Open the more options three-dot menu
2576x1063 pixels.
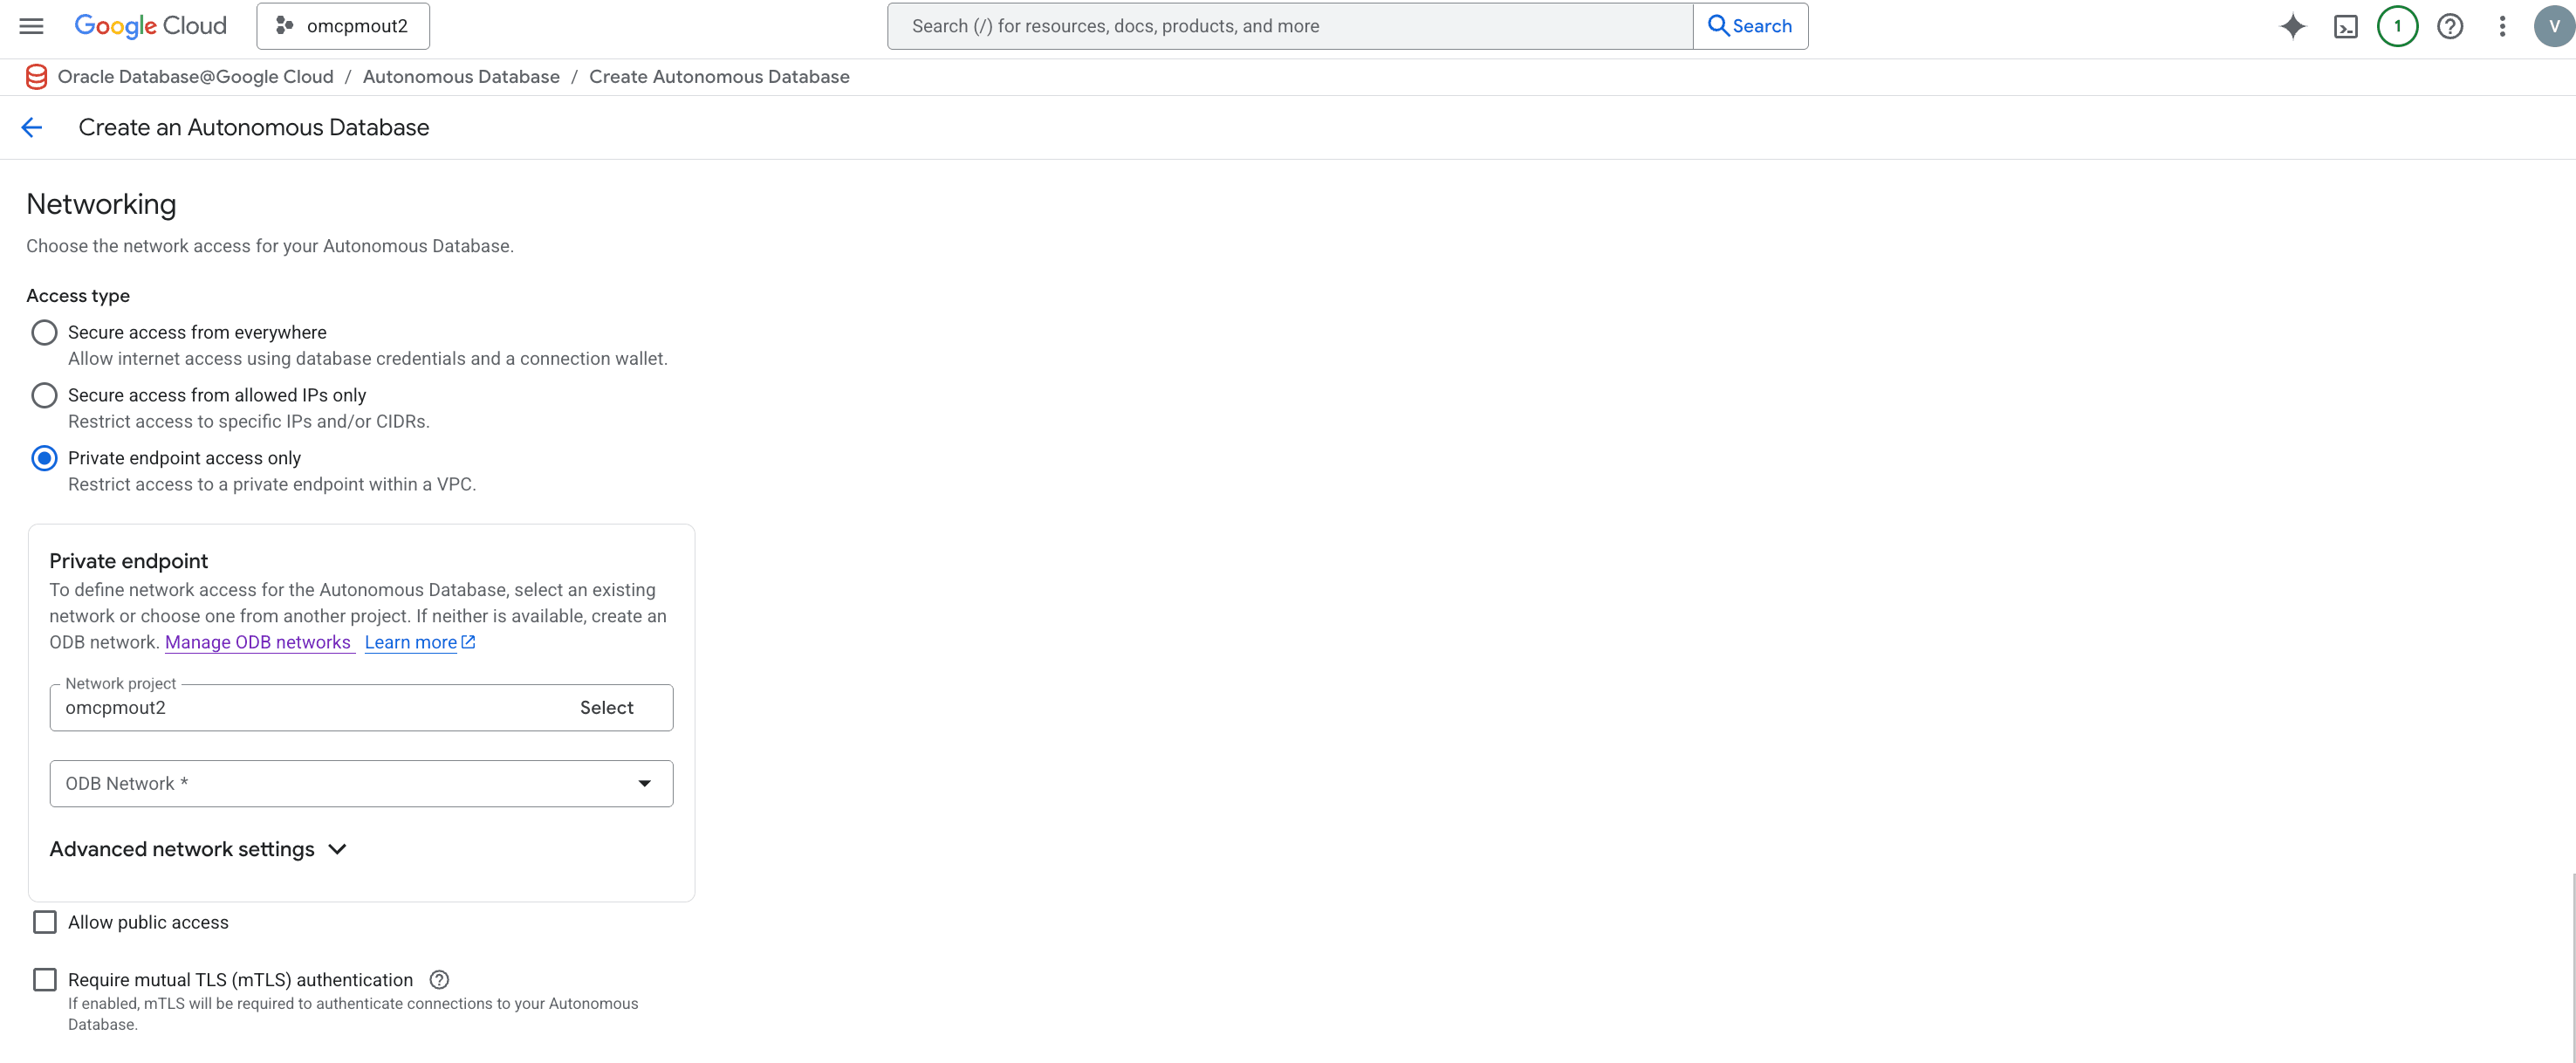[2502, 26]
